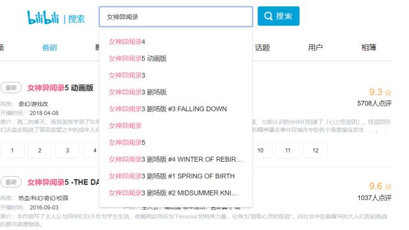Screen dimensions: 409x230
Task: Choose suggestion 剧场版 #1 SPRING OF BIRTH
Action: [x=172, y=176]
